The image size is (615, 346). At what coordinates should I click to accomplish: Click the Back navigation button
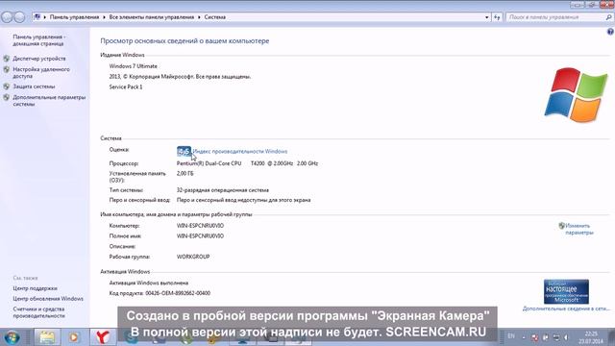7,17
